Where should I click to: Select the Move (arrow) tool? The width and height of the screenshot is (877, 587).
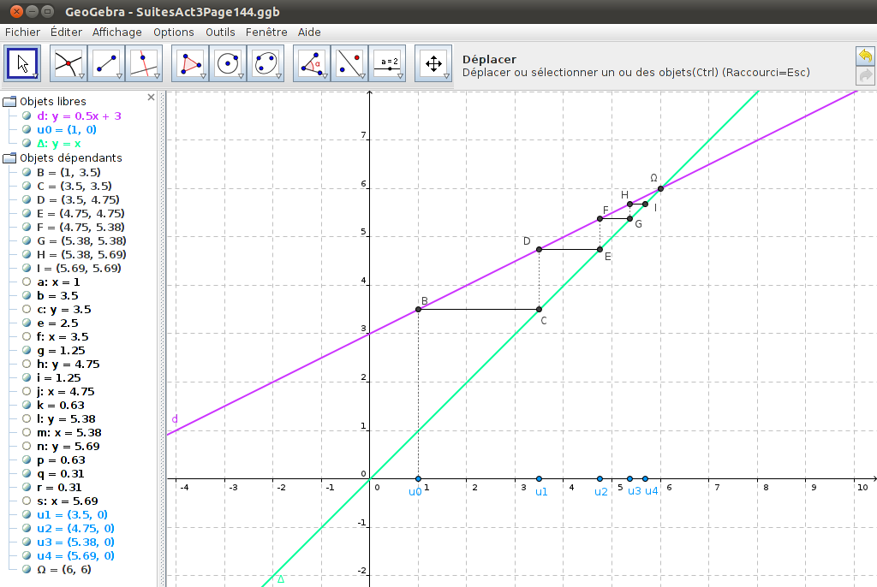click(x=22, y=63)
